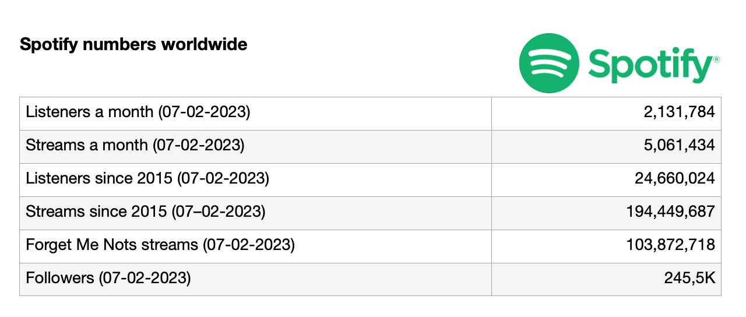Select the followers value 245,5K

[x=689, y=278]
